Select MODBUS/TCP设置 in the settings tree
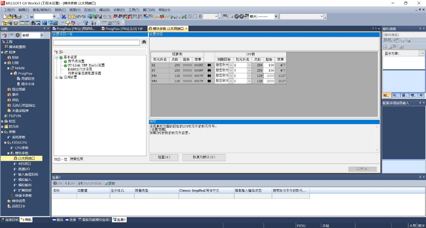The width and height of the screenshot is (426, 228). click(x=80, y=69)
